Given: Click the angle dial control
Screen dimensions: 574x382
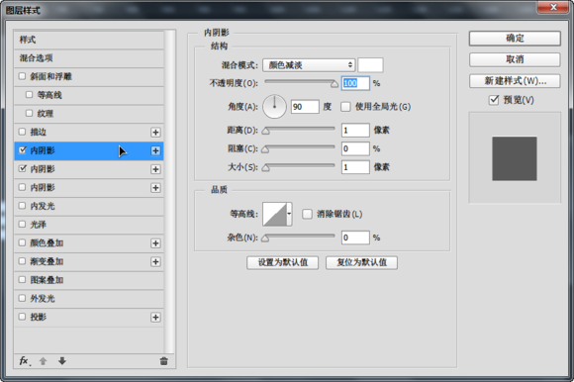Looking at the screenshot, I should (274, 107).
